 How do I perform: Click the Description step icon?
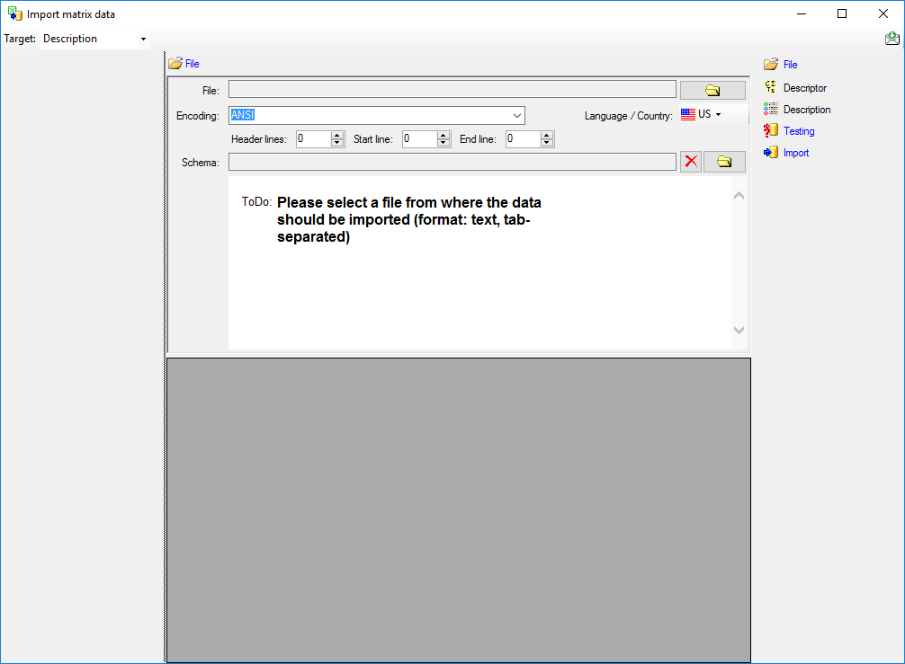[x=770, y=109]
